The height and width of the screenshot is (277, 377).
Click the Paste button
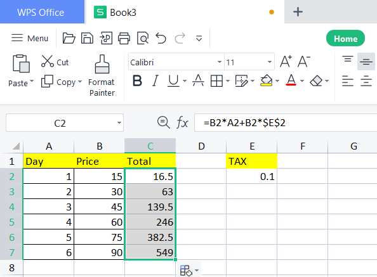click(21, 63)
